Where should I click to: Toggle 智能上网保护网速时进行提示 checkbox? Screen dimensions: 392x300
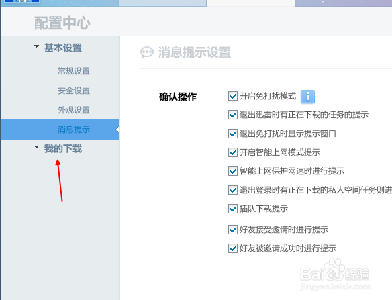point(233,171)
